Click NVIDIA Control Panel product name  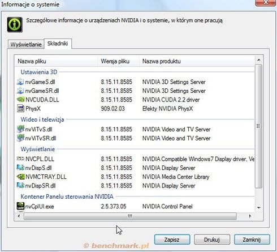167,206
